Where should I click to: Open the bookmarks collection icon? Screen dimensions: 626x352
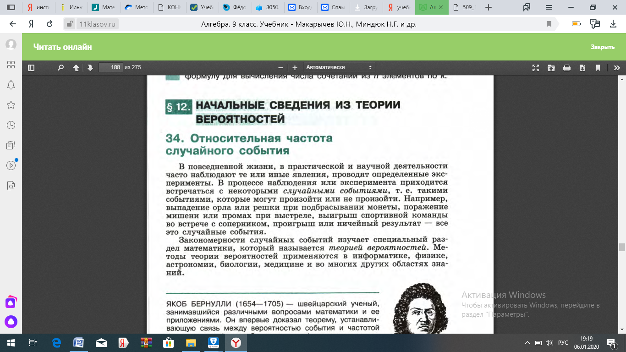pyautogui.click(x=527, y=7)
